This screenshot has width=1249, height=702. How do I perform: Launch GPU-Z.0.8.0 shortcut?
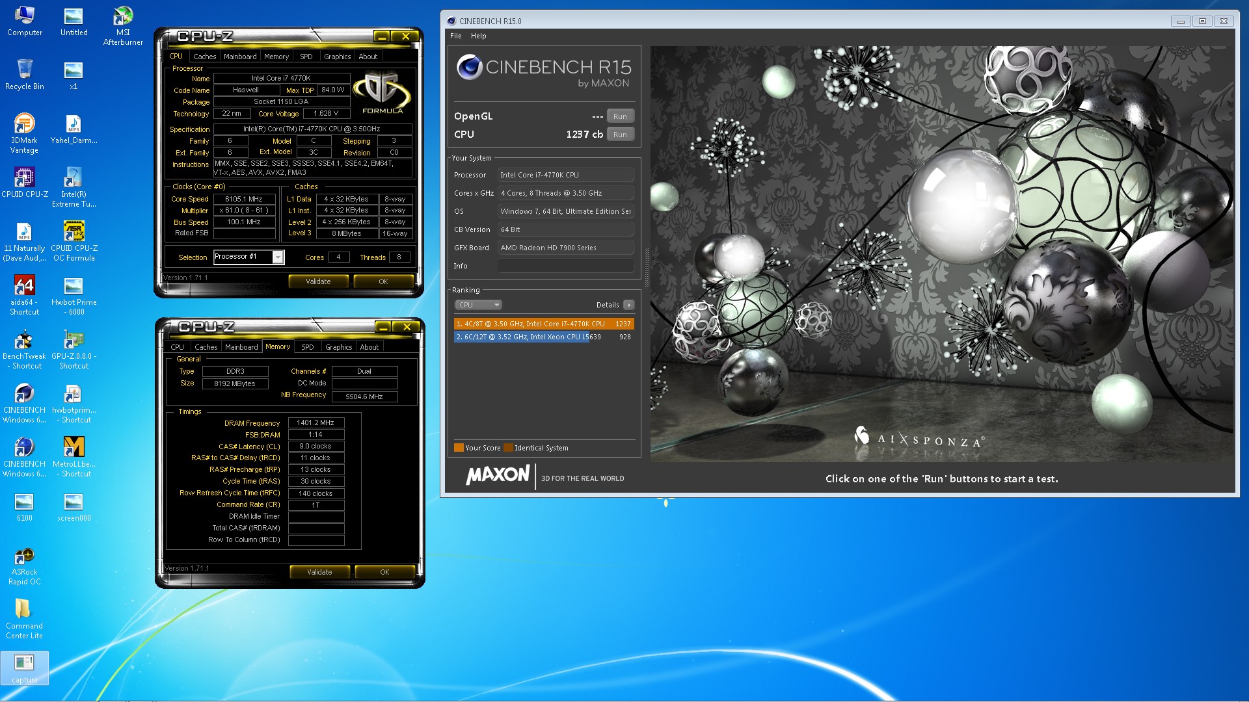pyautogui.click(x=74, y=349)
